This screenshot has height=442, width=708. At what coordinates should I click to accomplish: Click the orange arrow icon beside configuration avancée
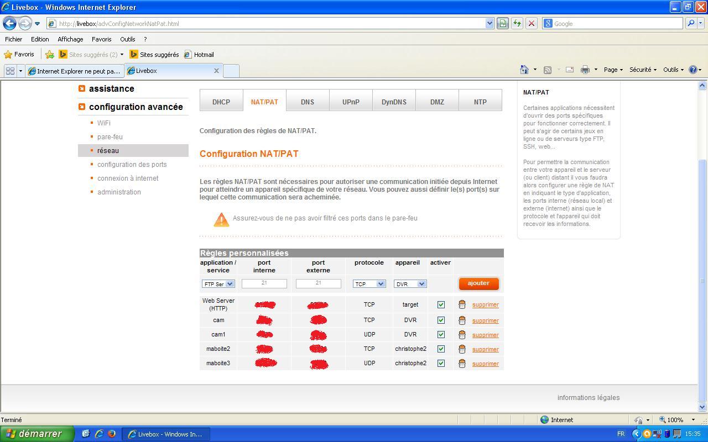coord(82,107)
